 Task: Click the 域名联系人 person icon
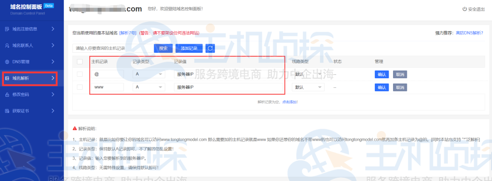tap(7, 45)
